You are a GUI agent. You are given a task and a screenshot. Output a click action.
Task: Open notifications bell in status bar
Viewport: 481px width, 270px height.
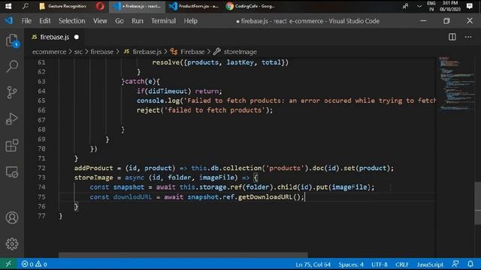click(x=470, y=264)
